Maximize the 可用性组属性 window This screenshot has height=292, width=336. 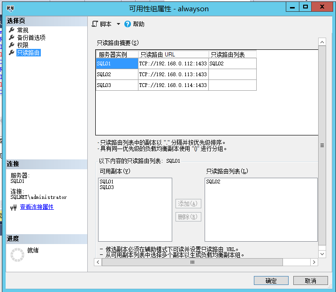coord(305,7)
